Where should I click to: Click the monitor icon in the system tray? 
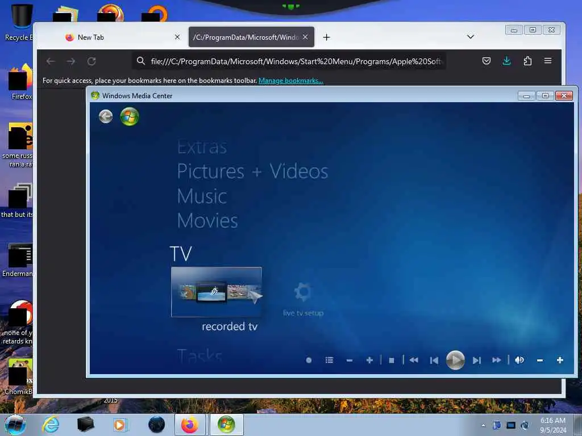511,425
